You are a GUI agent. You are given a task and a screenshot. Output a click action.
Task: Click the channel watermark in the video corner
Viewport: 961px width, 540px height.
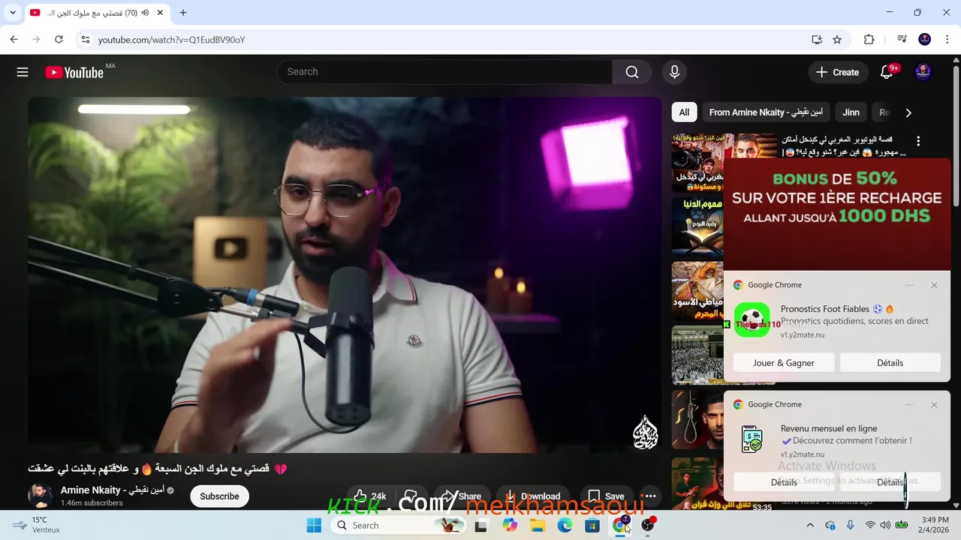tap(646, 433)
